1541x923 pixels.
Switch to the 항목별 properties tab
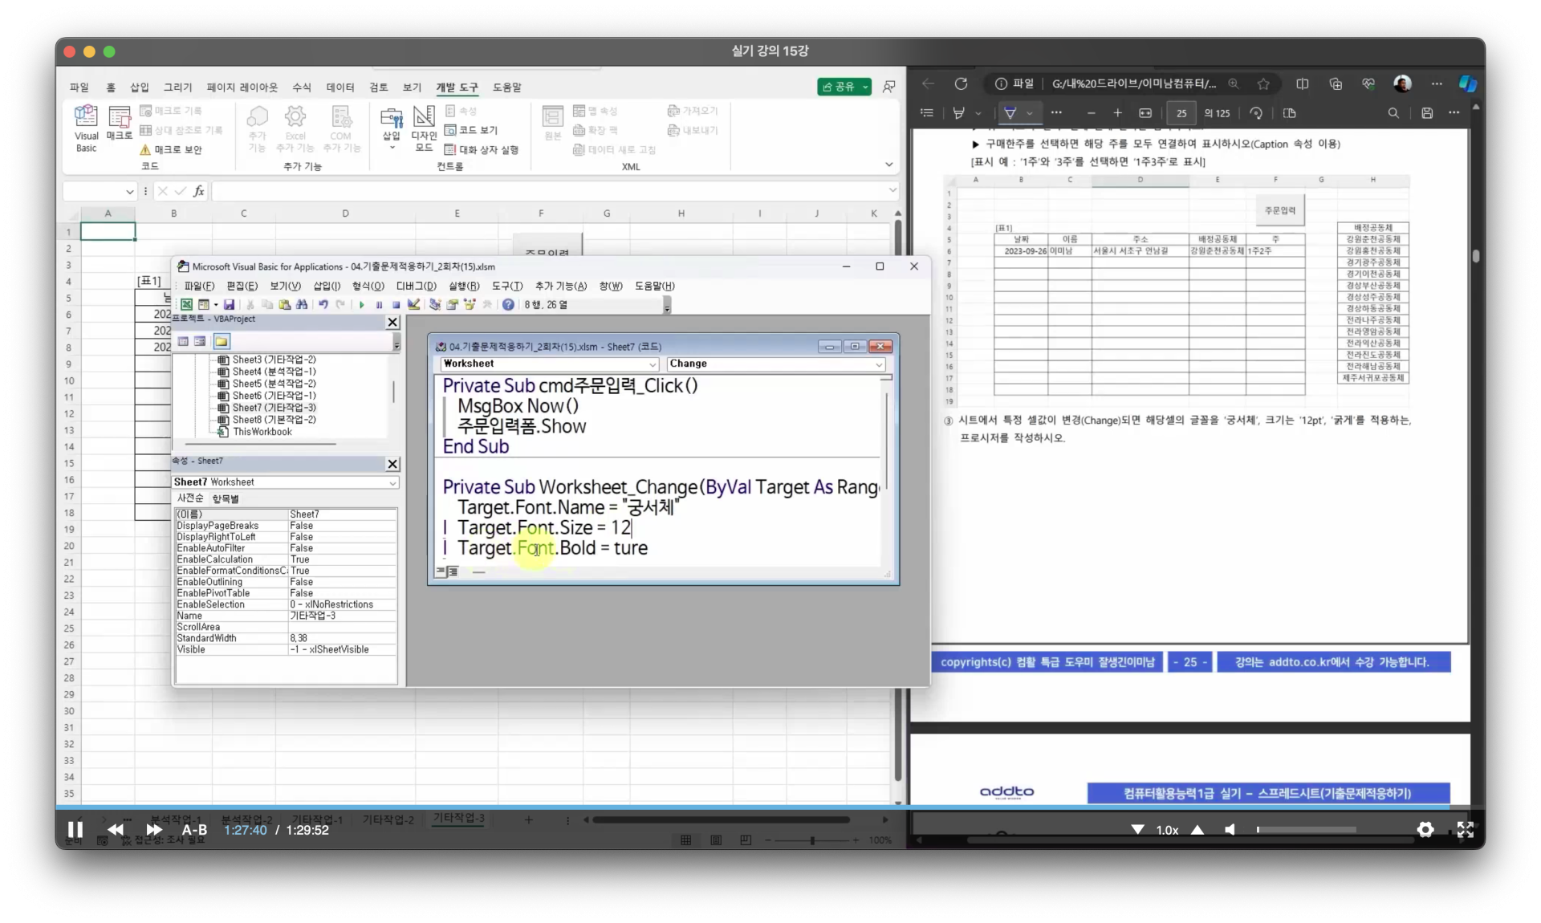tap(226, 498)
